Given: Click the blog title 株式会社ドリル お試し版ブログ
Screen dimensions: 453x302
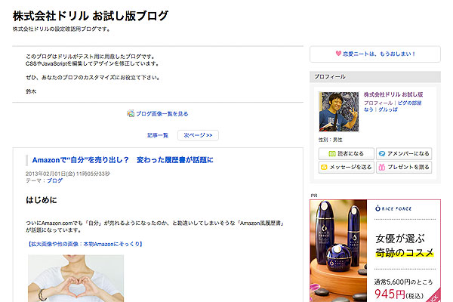Looking at the screenshot, I should pos(91,16).
